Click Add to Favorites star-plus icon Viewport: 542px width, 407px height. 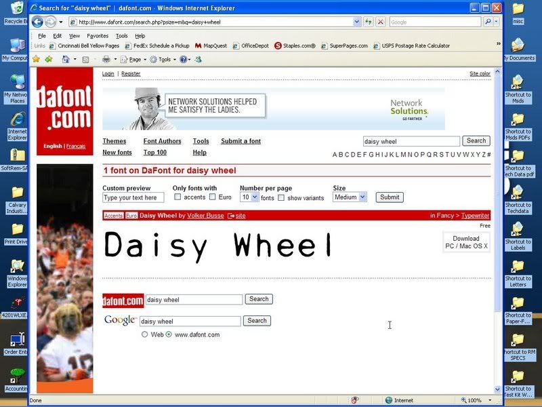coord(49,59)
